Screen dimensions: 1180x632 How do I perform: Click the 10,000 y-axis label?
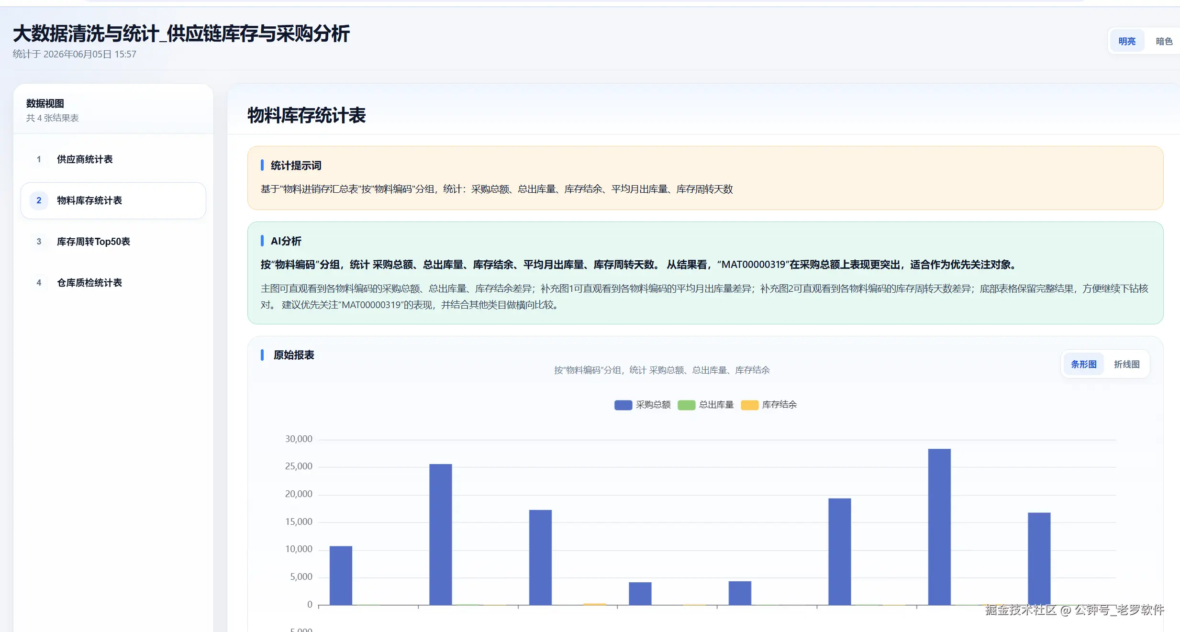point(299,549)
